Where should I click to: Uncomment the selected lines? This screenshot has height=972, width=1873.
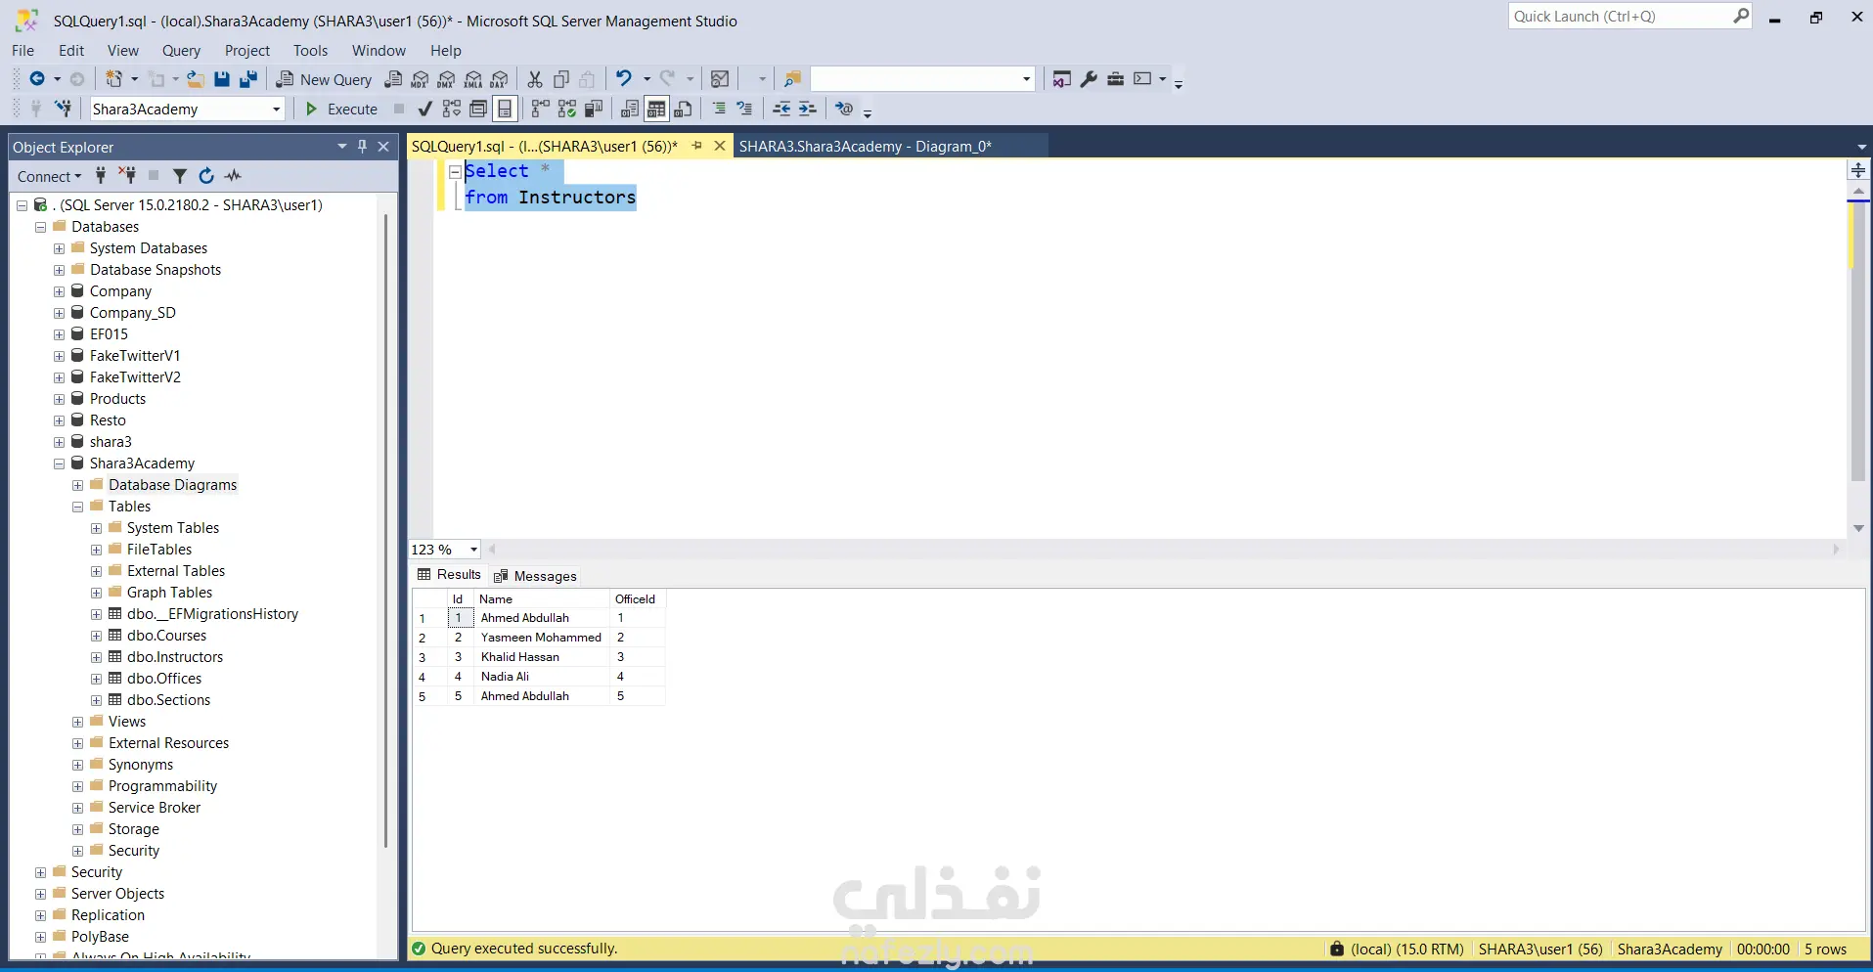(x=745, y=109)
